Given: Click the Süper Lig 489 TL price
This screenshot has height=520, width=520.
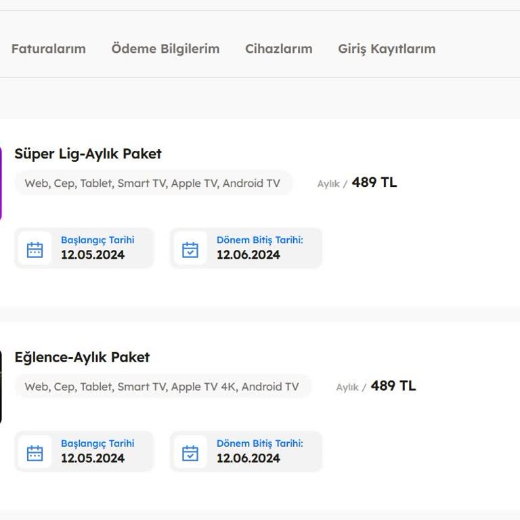Looking at the screenshot, I should coord(374,182).
